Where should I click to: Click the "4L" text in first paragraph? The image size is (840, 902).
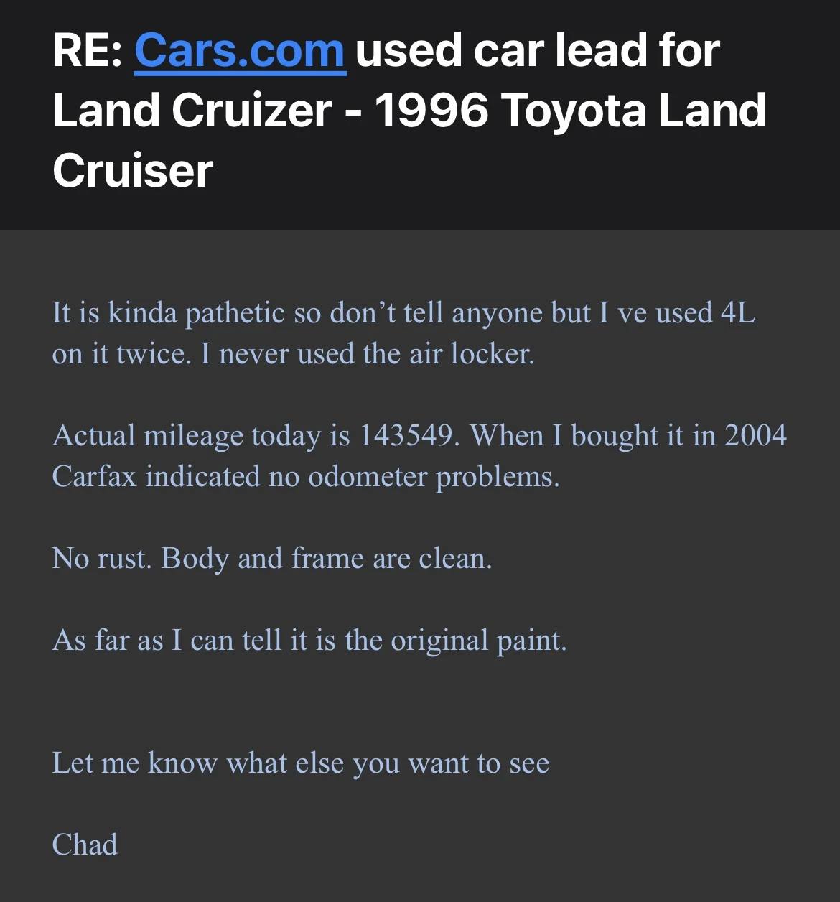pyautogui.click(x=738, y=313)
